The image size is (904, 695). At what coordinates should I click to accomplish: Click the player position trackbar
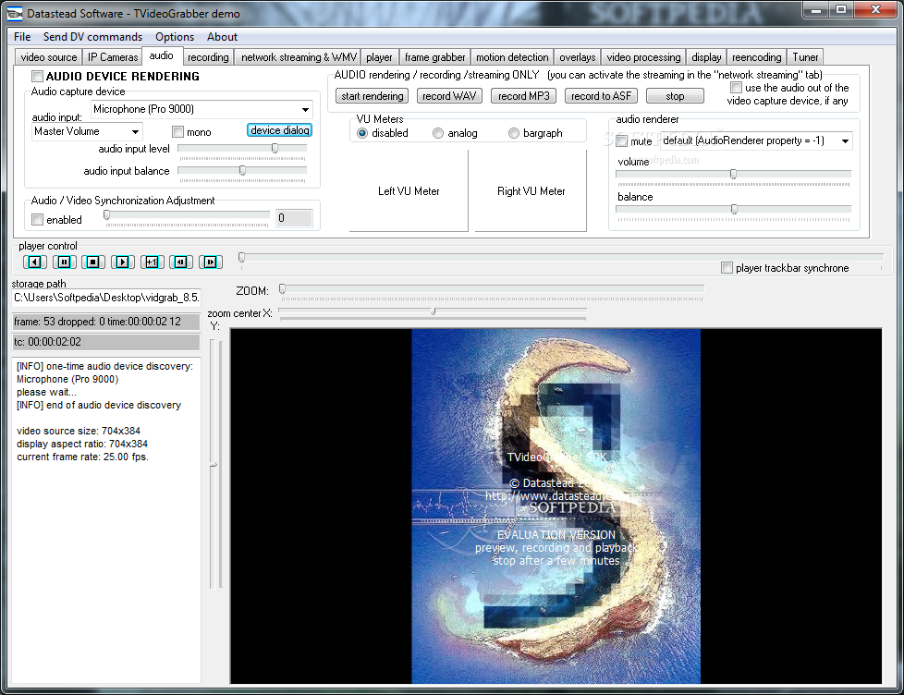pyautogui.click(x=561, y=258)
